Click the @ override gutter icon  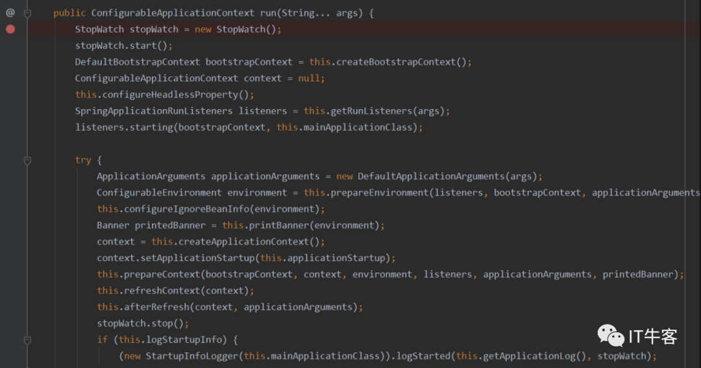(10, 12)
